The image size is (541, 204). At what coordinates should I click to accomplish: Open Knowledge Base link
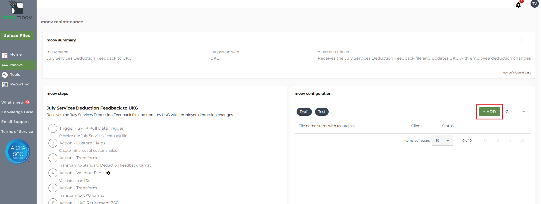17,112
